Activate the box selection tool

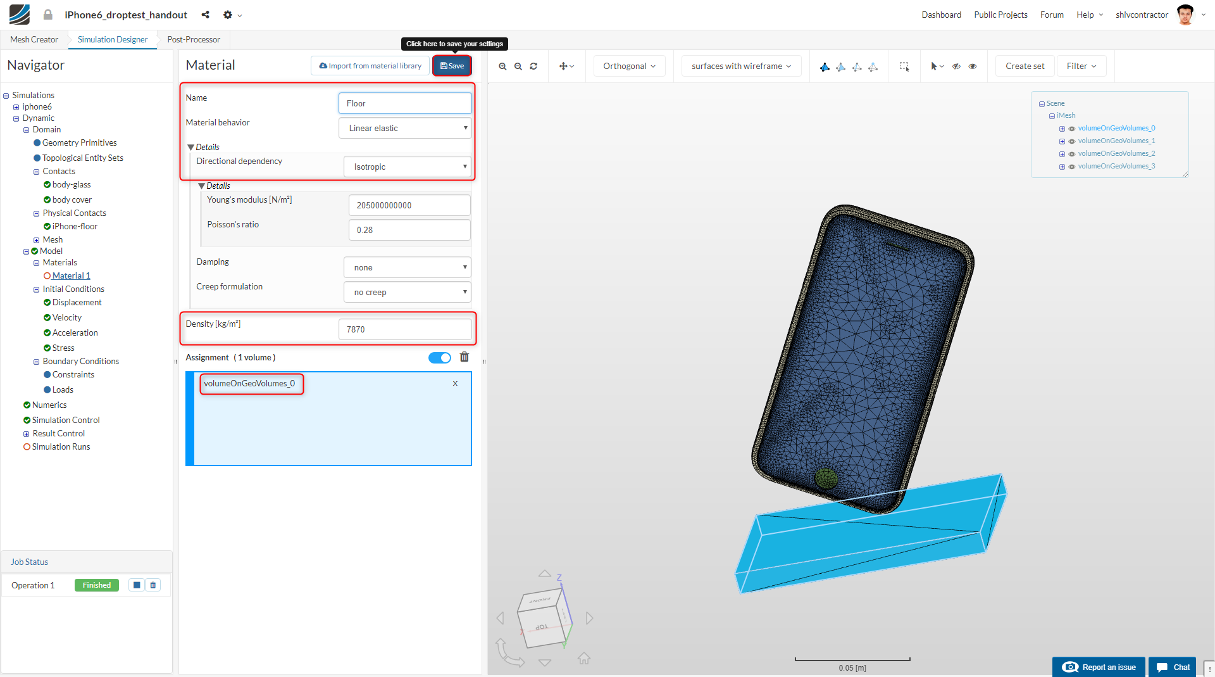(x=904, y=66)
